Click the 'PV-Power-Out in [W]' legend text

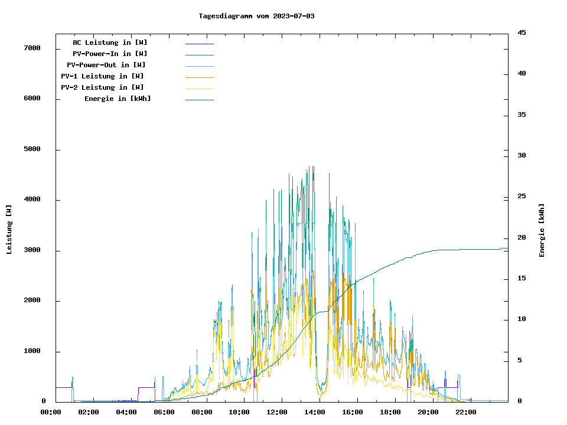[106, 65]
